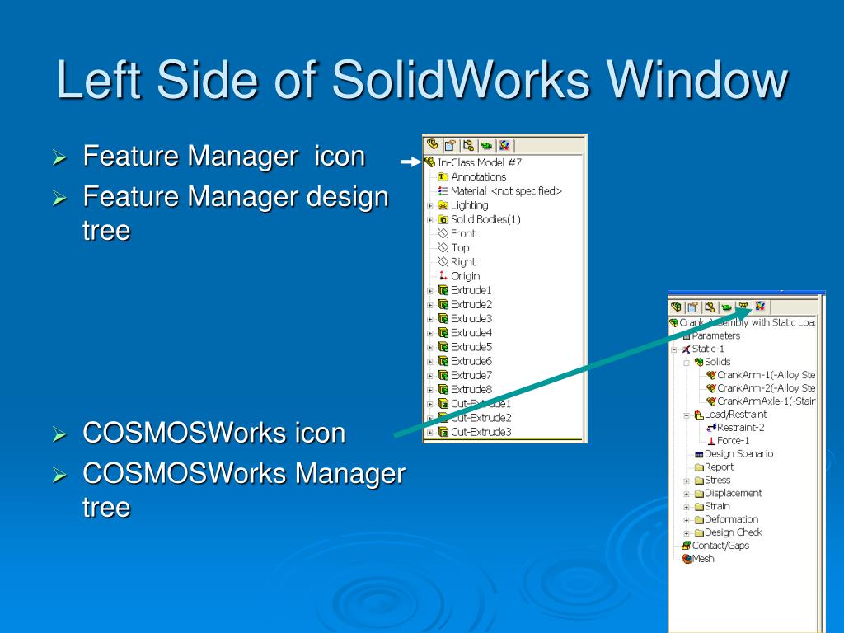Select 'Extrude3' in the feature tree
Screen dimensions: 844x633
click(x=471, y=319)
